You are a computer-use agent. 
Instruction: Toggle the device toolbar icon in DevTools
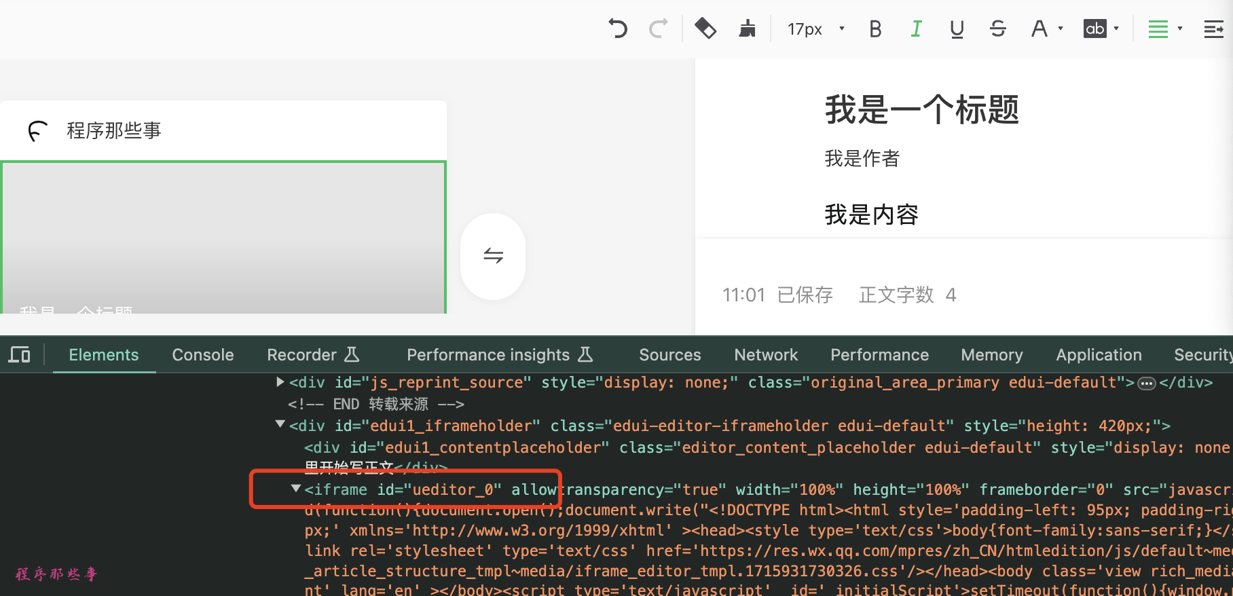(20, 354)
